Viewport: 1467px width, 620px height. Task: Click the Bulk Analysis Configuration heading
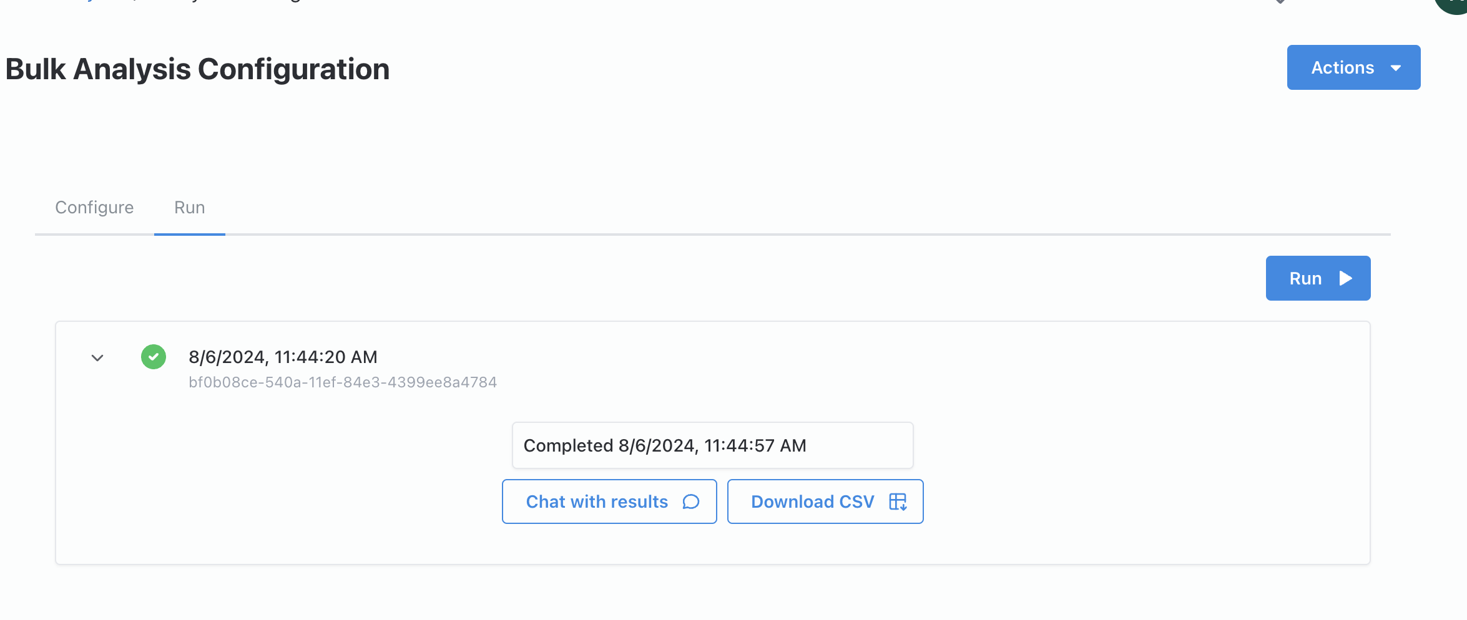point(197,69)
